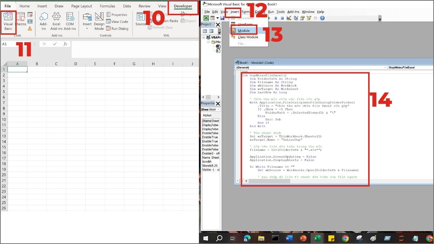The width and height of the screenshot is (434, 244).
Task: Open the Run menu in VBA editor
Action: click(x=271, y=12)
